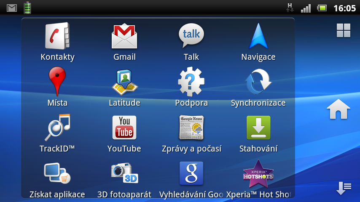Tap the 16:05 clock in status bar
This screenshot has height=202, width=360.
(x=345, y=8)
